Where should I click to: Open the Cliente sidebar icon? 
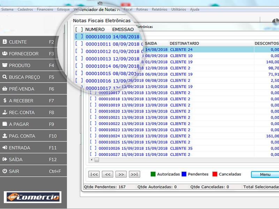pos(5,42)
